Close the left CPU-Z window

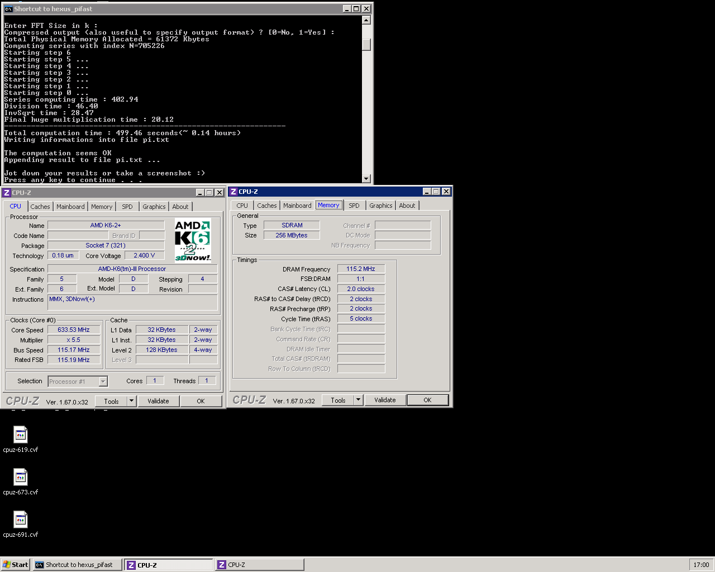tap(219, 193)
